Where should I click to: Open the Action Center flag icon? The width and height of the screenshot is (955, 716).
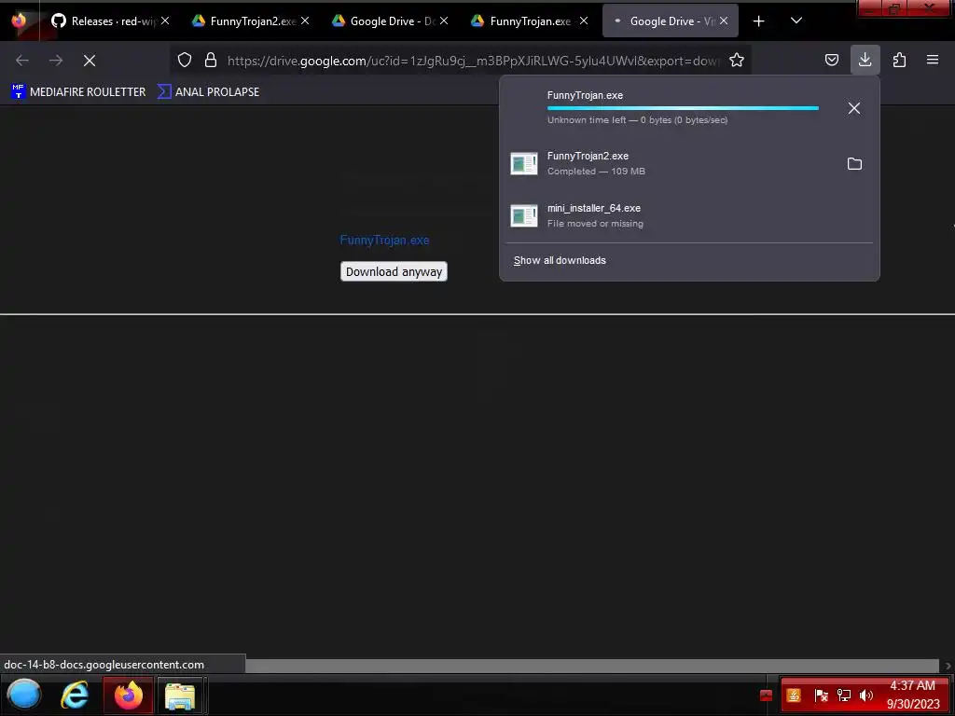[821, 695]
